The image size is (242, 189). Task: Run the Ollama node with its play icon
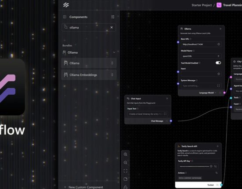[x=220, y=29]
